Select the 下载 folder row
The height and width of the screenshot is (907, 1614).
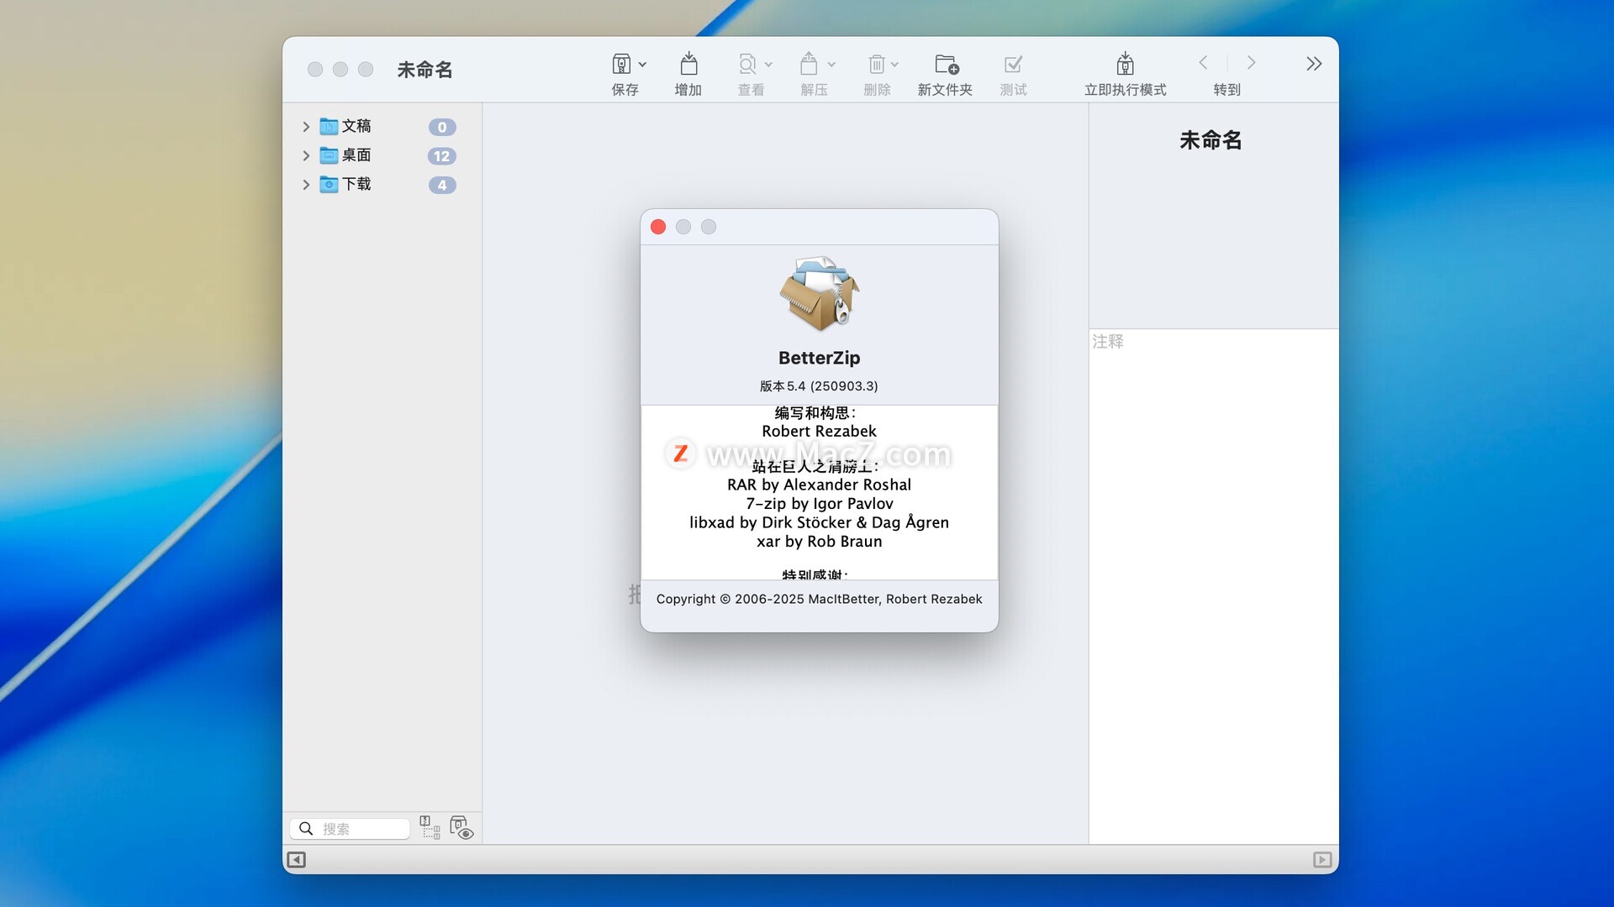[382, 185]
